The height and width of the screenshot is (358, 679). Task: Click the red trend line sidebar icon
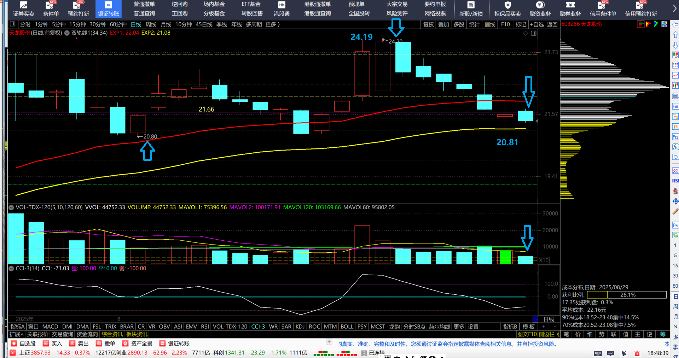pyautogui.click(x=675, y=75)
